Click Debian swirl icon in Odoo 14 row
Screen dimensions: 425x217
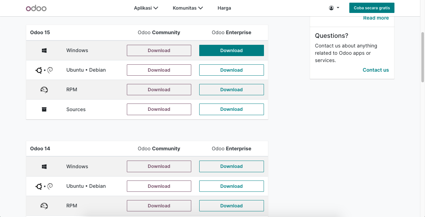pos(50,186)
